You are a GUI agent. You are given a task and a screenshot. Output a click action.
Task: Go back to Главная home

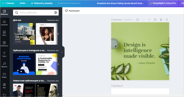tap(8, 3)
